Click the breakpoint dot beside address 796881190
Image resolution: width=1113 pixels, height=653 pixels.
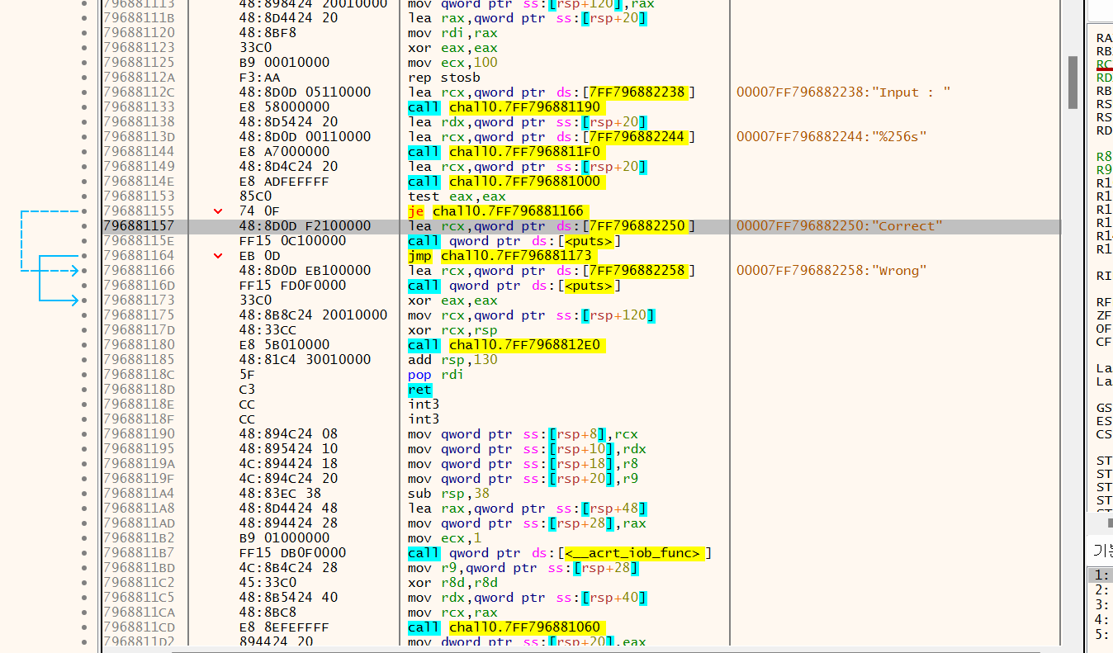[x=83, y=433]
